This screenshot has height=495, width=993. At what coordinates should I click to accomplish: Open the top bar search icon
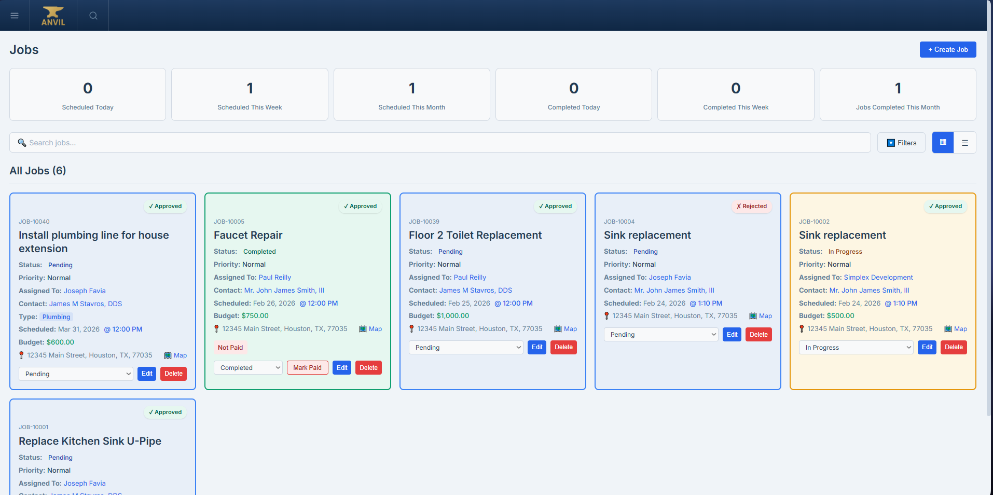pos(92,15)
